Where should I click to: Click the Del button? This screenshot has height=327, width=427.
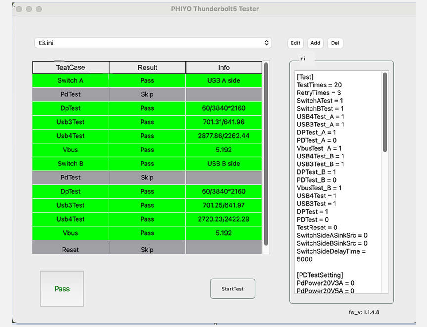point(335,43)
